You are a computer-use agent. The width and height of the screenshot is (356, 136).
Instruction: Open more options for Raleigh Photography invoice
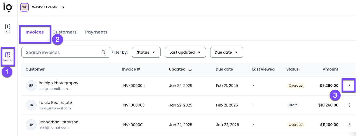[349, 86]
